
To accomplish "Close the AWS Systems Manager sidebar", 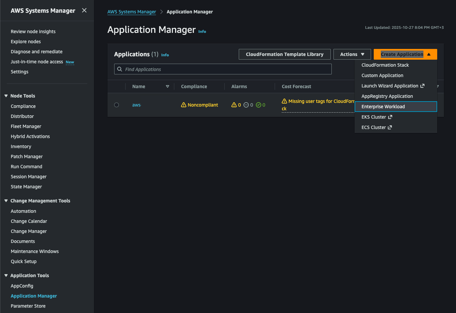I will click(x=84, y=10).
